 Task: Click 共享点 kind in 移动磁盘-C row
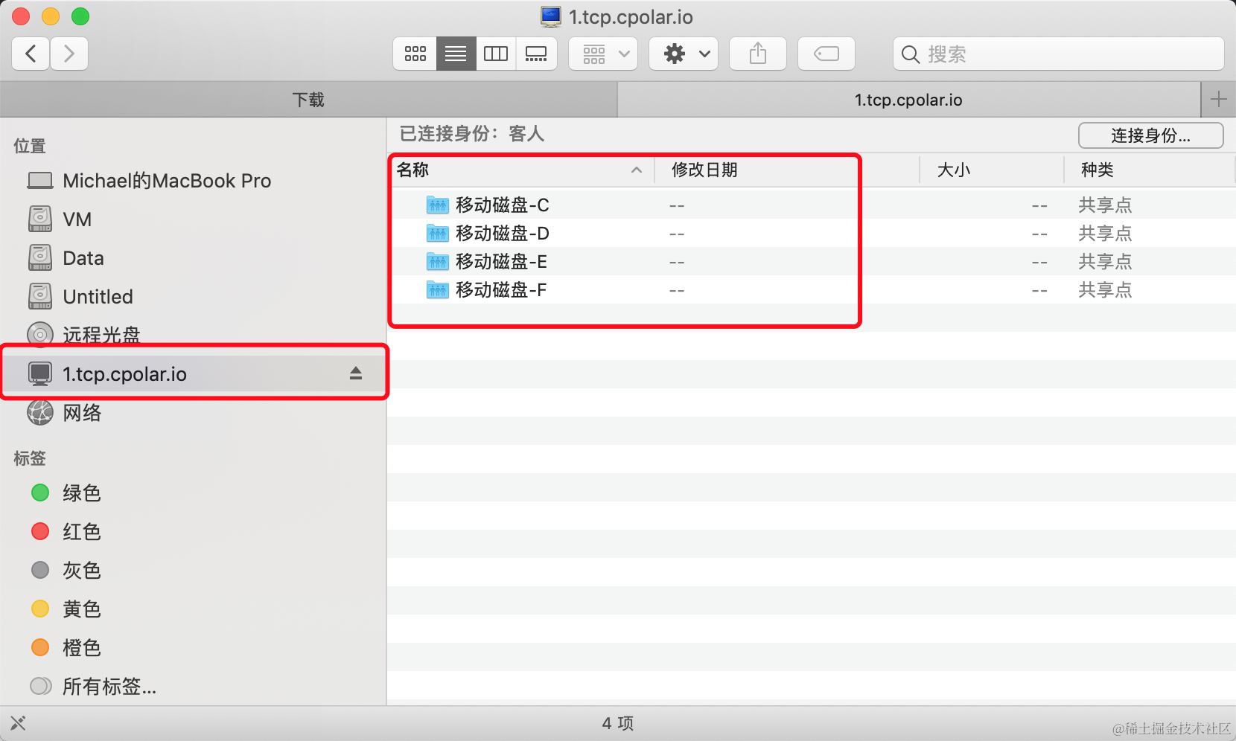tap(1105, 205)
